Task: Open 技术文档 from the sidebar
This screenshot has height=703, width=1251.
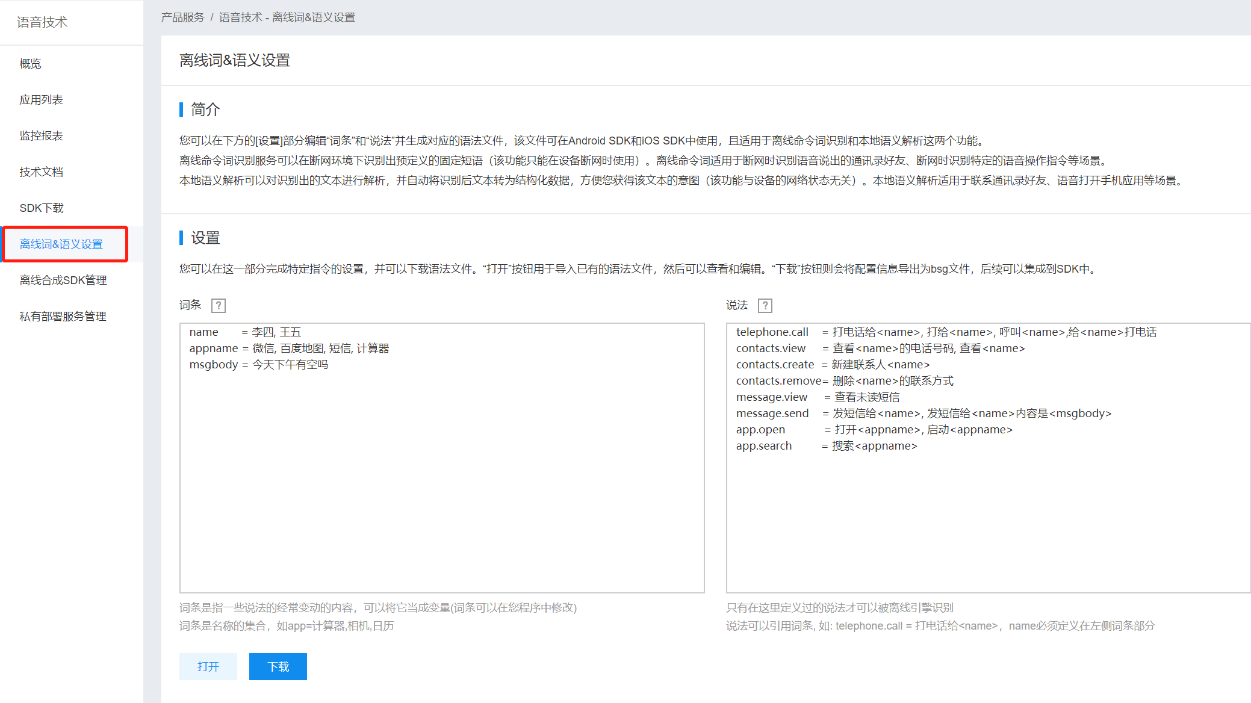Action: tap(40, 172)
